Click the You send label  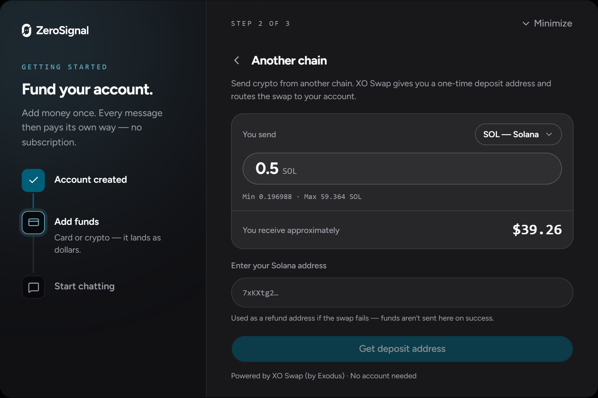click(x=259, y=134)
